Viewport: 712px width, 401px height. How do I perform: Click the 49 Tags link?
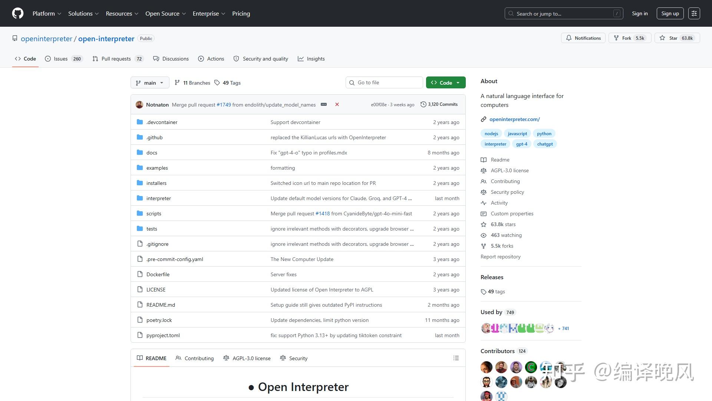point(228,83)
